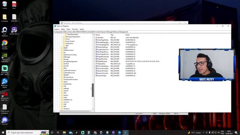Open the Lixeira recycle bin

[4, 5]
